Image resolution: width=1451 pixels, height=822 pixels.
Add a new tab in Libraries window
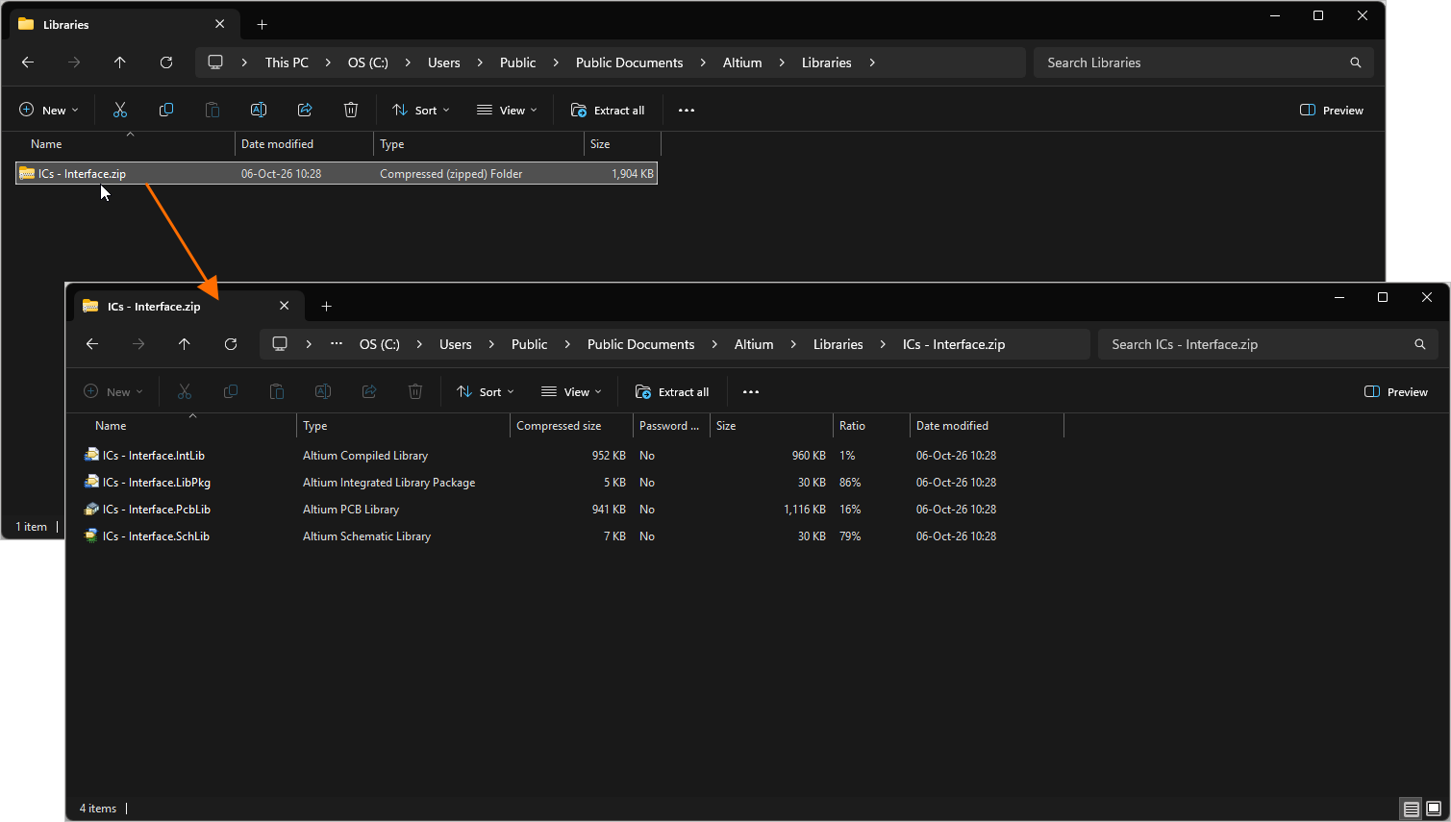click(263, 25)
